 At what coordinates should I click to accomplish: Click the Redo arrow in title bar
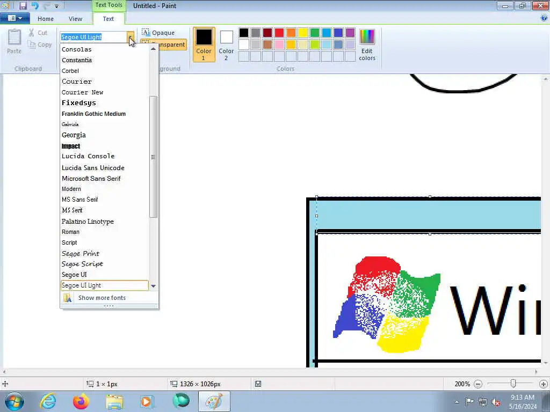(x=47, y=5)
